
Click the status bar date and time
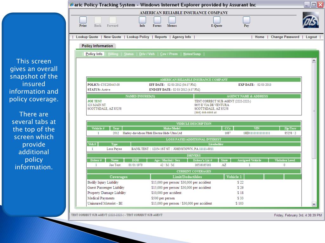[x=298, y=215]
